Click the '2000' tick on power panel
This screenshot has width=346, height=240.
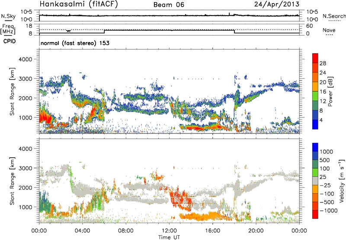click(25, 98)
